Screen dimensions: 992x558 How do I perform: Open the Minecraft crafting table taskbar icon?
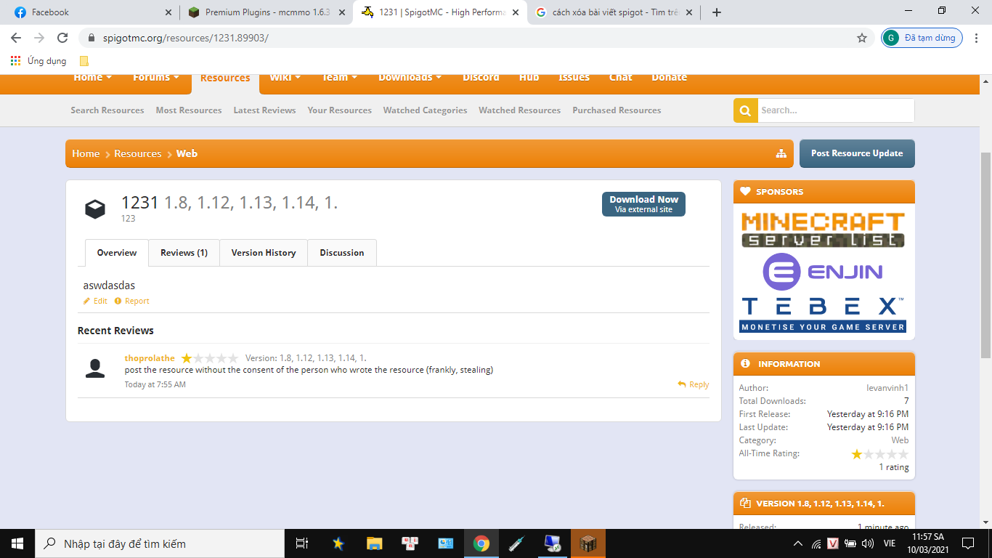588,543
